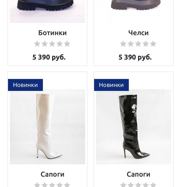Click third rating star under Ботинки
Screen dimensions: 187x187
[52, 44]
